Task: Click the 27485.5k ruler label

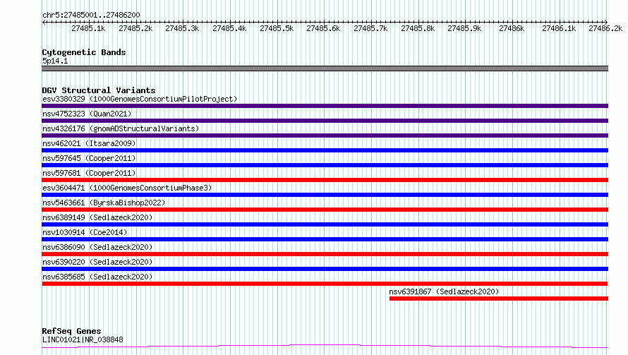Action: click(277, 28)
